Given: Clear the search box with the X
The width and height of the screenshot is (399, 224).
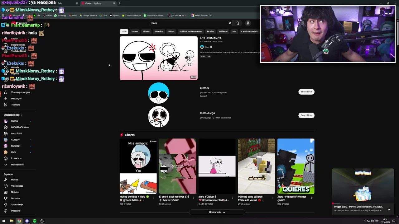Looking at the screenshot, I should [230, 23].
